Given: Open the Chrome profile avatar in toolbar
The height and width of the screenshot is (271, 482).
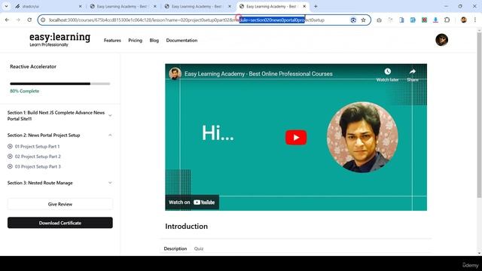Looking at the screenshot, I should tap(464, 20).
